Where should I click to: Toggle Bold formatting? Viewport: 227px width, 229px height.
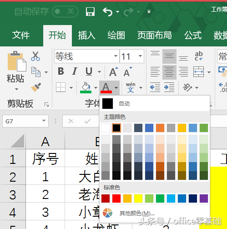point(61,71)
